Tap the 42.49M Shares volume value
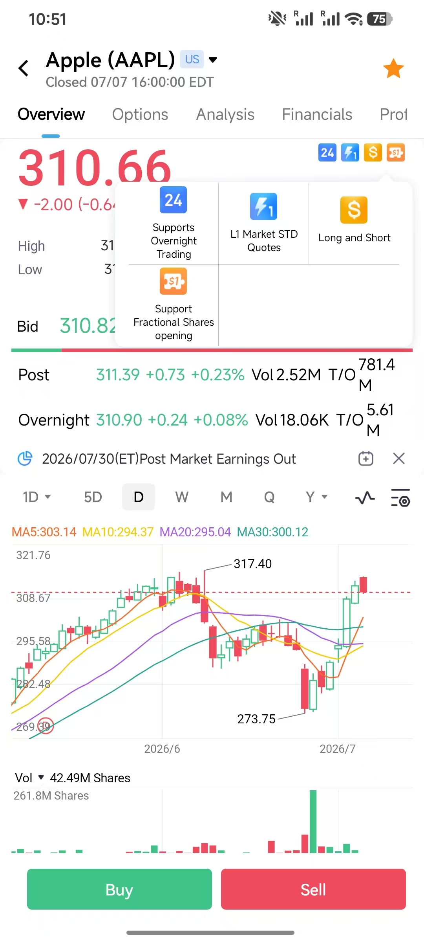 90,778
